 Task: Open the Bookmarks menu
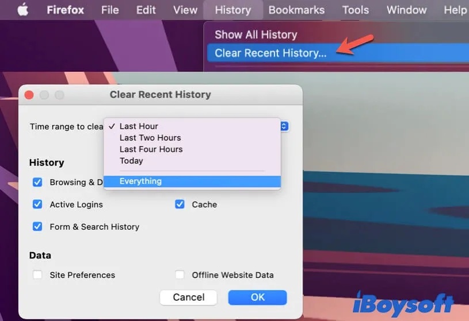(296, 10)
